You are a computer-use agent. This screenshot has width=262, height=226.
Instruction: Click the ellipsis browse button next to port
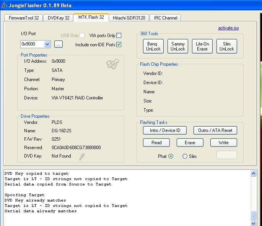(x=58, y=44)
